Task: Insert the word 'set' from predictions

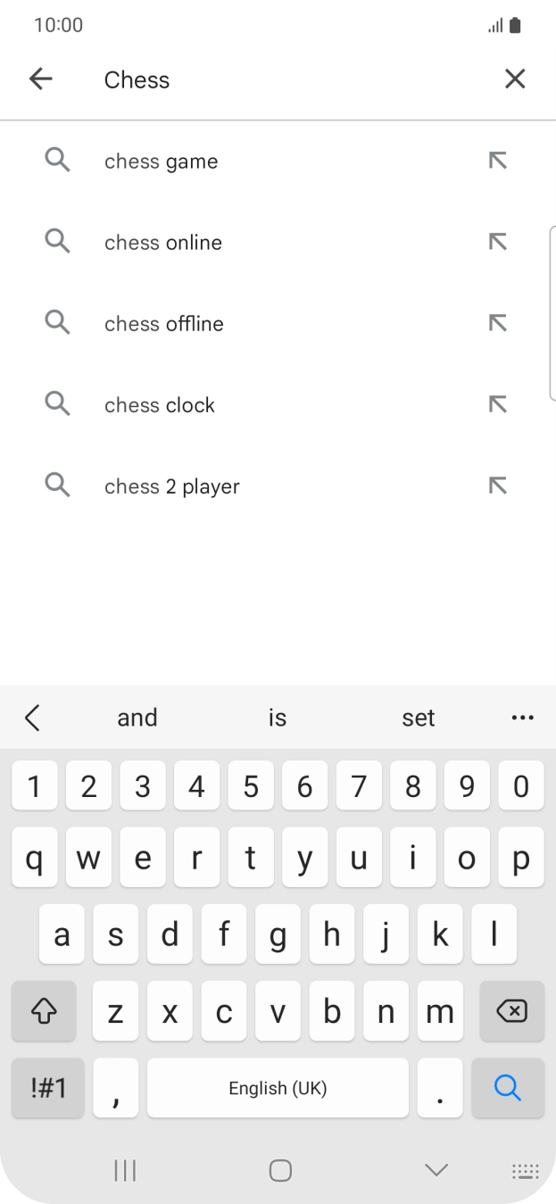Action: [x=419, y=717]
